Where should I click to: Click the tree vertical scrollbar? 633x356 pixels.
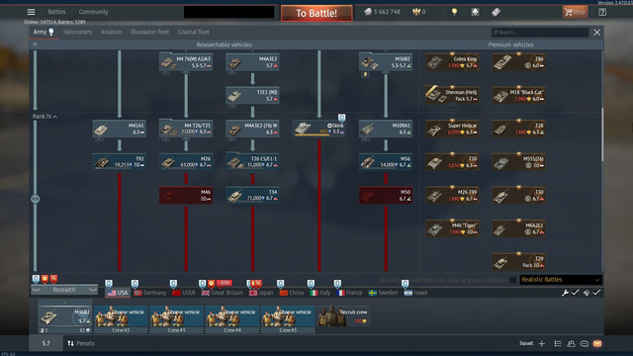pyautogui.click(x=602, y=134)
